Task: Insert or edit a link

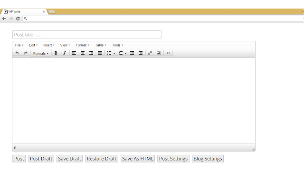Action: pos(150,53)
